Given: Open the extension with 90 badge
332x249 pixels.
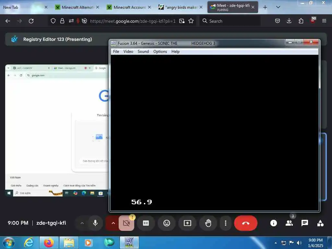Looking at the screenshot, I should coord(313,20).
